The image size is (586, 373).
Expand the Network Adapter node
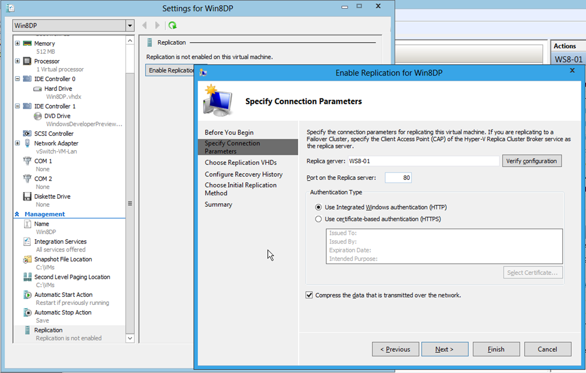point(17,143)
